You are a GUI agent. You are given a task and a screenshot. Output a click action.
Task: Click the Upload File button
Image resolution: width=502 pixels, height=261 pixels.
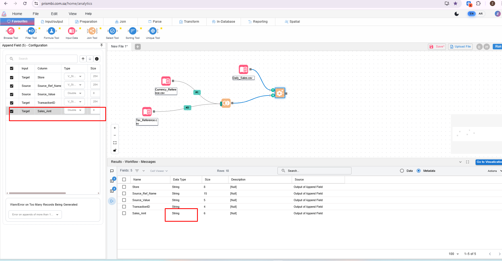click(460, 47)
